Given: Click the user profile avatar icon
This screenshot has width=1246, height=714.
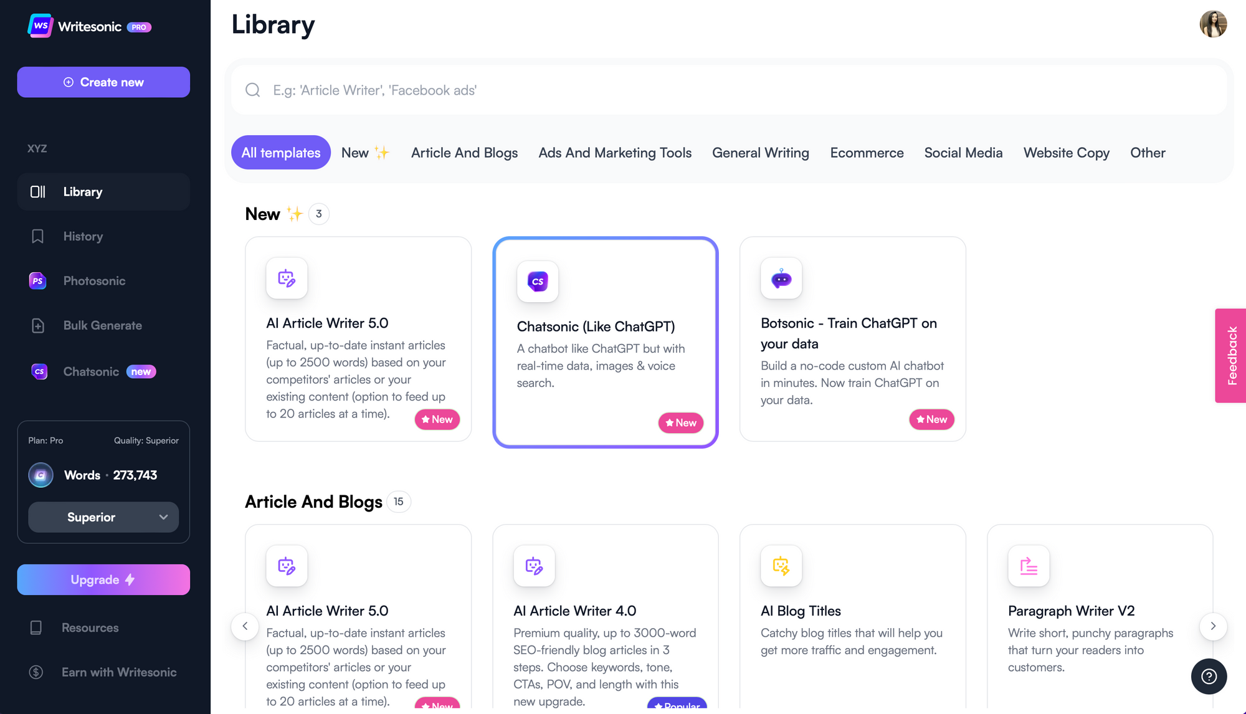Looking at the screenshot, I should pyautogui.click(x=1212, y=22).
